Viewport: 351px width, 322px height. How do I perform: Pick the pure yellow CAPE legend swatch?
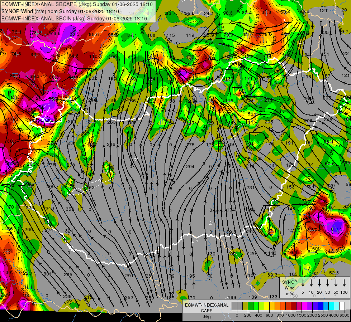tap(267, 306)
